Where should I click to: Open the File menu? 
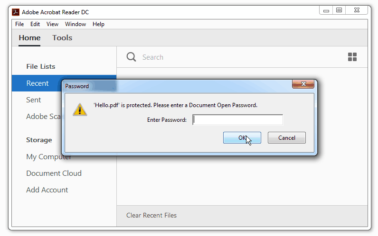tap(19, 24)
